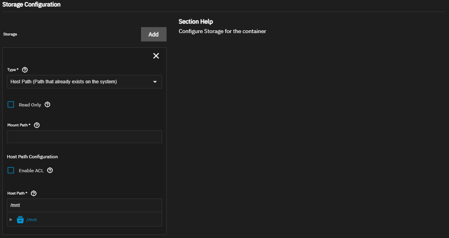
Task: Open the Type dropdown showing Host Path
Action: pos(80,82)
